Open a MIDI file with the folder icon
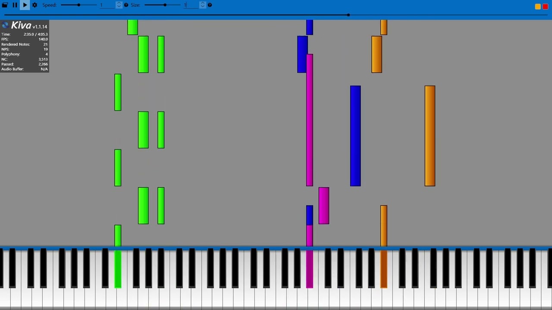552x310 pixels. coord(5,5)
